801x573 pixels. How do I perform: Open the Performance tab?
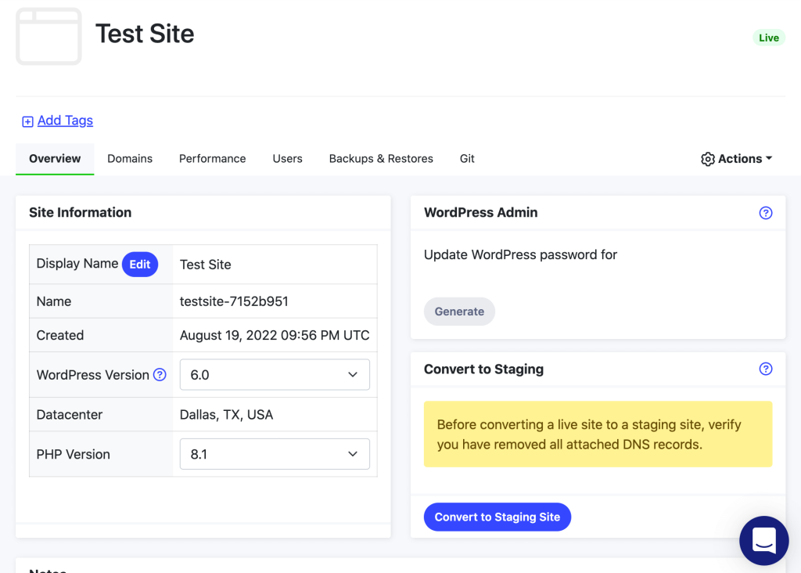coord(213,159)
